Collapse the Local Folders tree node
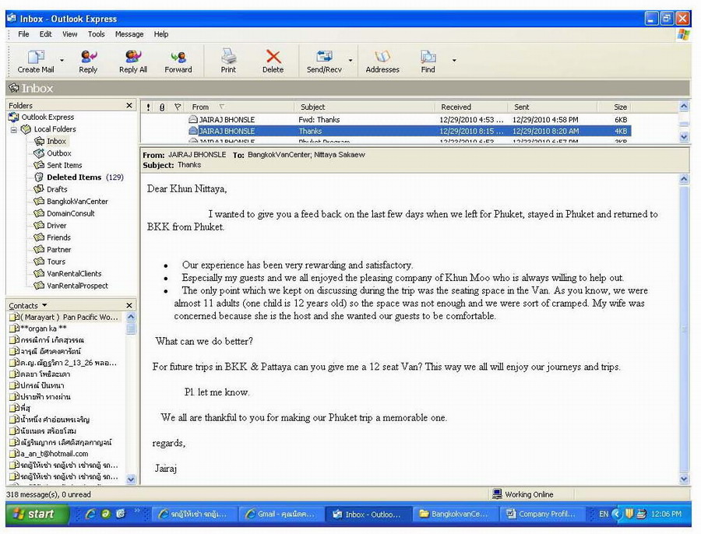Screen dimensions: 701x534 [14, 129]
